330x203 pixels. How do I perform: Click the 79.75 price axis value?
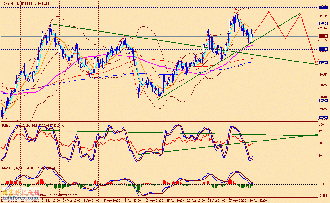point(323,109)
